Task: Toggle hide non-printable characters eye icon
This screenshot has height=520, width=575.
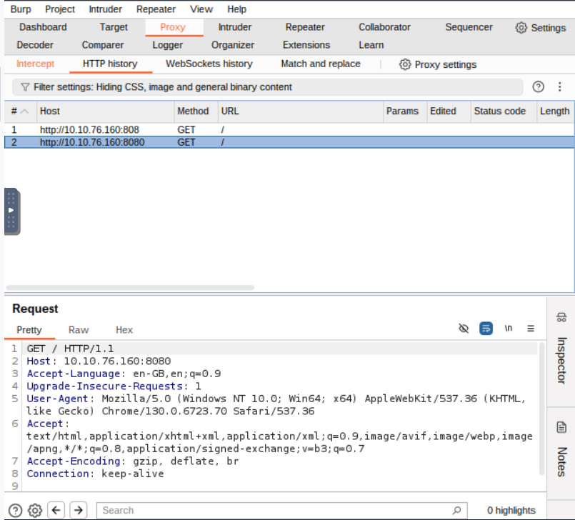Action: tap(464, 328)
